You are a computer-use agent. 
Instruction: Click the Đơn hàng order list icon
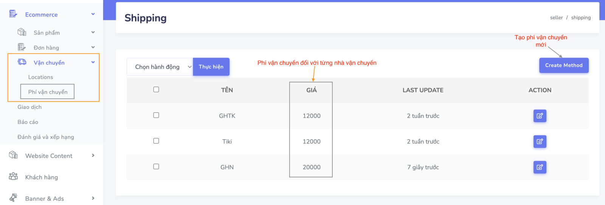click(22, 47)
